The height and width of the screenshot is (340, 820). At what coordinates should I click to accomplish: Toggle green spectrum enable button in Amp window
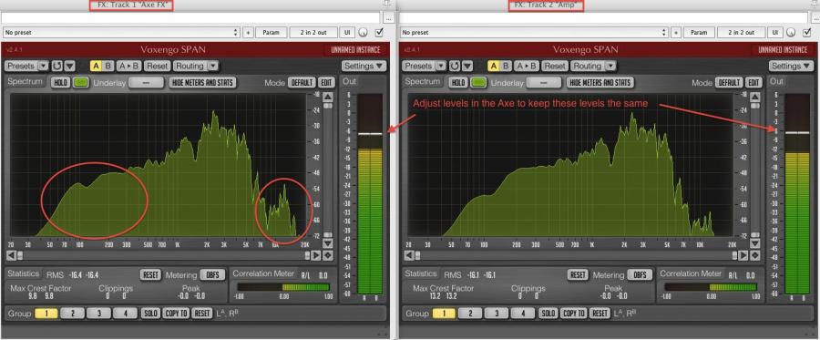click(x=478, y=83)
